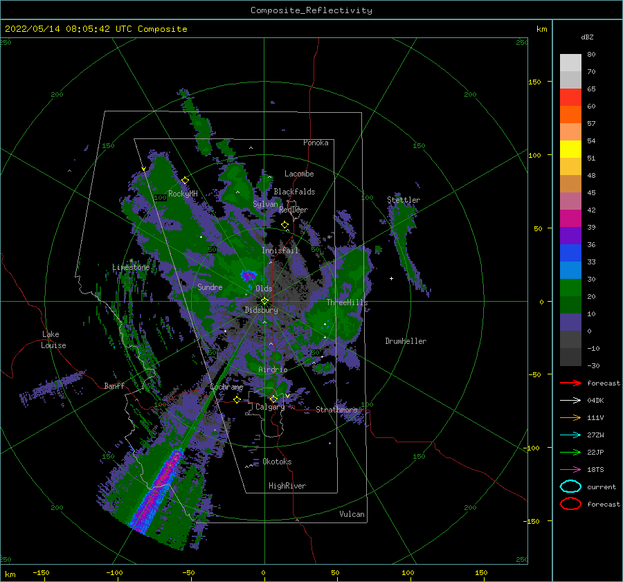This screenshot has width=623, height=582.
Task: Pick the light gray 70-80 dBZ swatch
Action: pos(570,63)
